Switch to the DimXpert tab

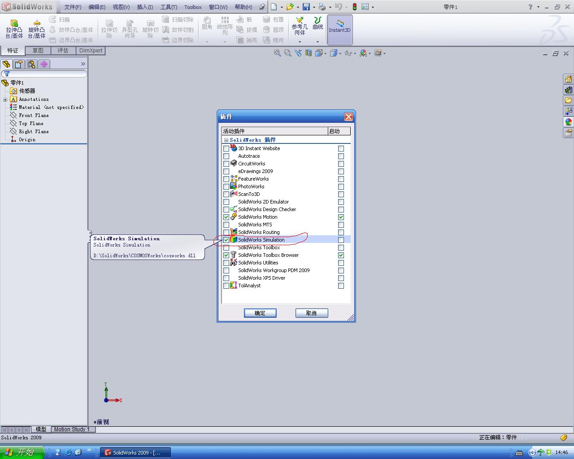tap(91, 51)
